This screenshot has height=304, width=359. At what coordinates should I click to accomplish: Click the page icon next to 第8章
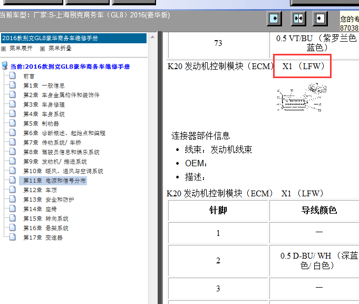click(13, 151)
